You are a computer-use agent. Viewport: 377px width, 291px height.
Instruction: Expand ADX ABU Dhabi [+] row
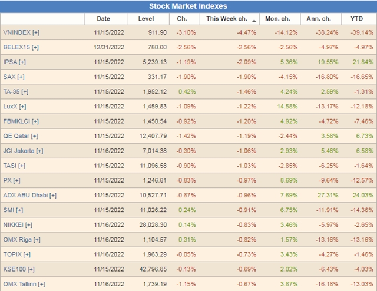point(29,194)
